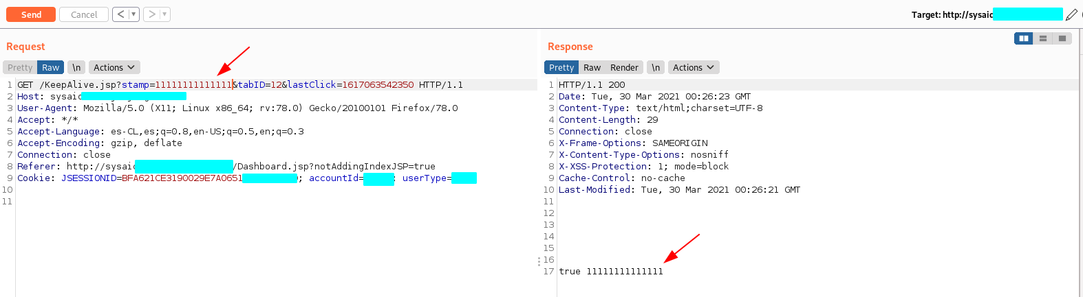The width and height of the screenshot is (1083, 297).
Task: Open the forward history dropdown arrow
Action: click(x=164, y=14)
